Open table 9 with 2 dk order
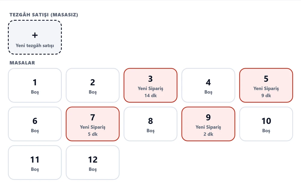301x186 pixels. pos(208,124)
